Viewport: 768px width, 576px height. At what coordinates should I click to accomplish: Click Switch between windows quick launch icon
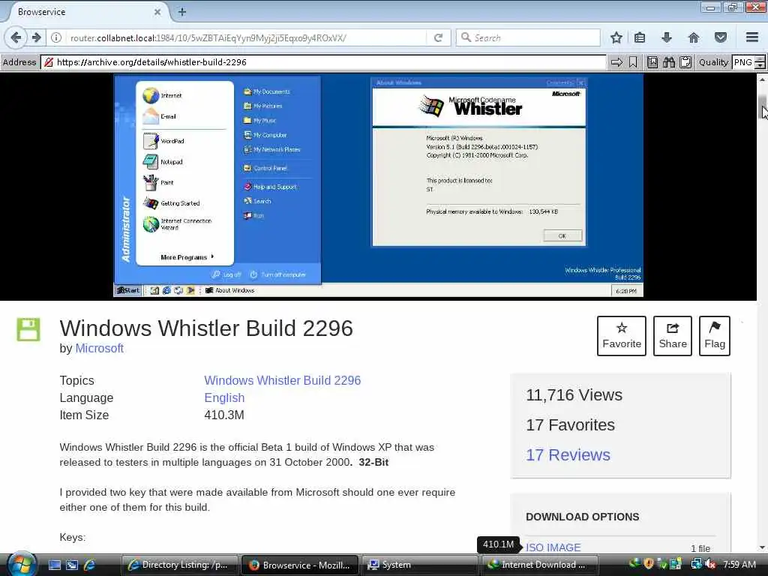pos(72,565)
